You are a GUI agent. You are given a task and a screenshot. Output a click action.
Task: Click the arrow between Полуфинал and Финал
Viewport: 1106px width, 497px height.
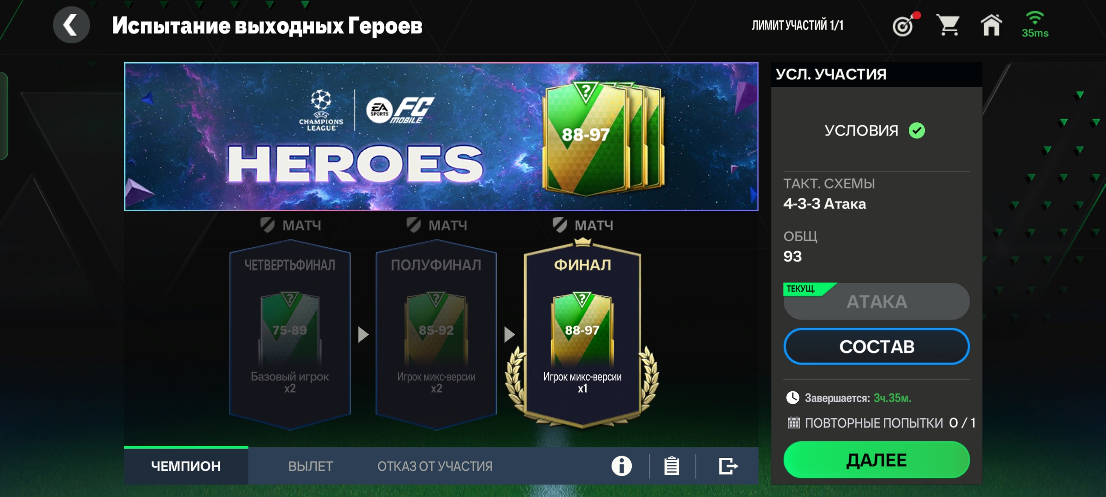[509, 335]
